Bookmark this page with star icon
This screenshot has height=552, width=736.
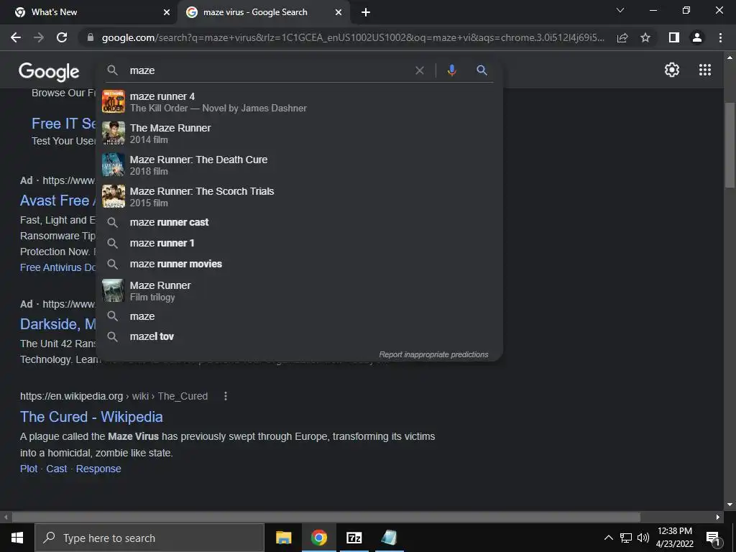pyautogui.click(x=645, y=37)
